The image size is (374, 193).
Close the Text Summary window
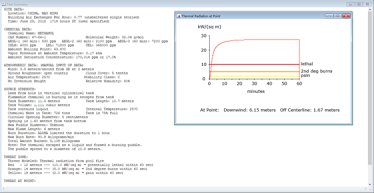tap(367, 4)
